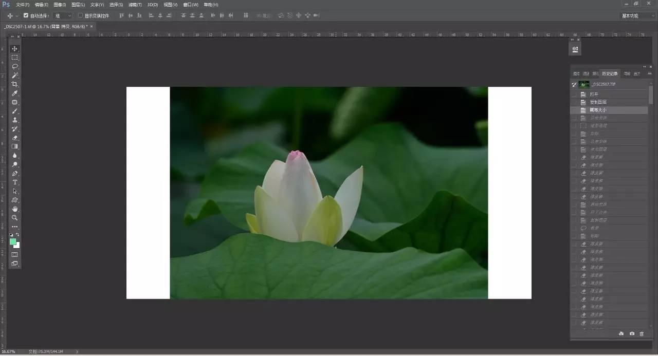Select the Lasso tool
The height and width of the screenshot is (356, 658).
tap(15, 66)
